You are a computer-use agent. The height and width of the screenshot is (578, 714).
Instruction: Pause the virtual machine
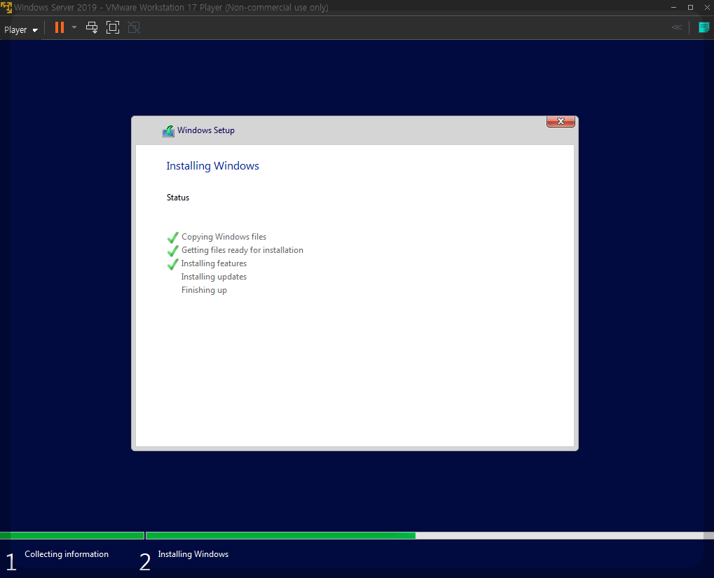click(x=60, y=28)
